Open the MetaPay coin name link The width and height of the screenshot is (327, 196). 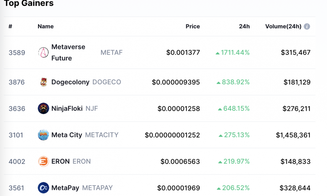click(65, 188)
